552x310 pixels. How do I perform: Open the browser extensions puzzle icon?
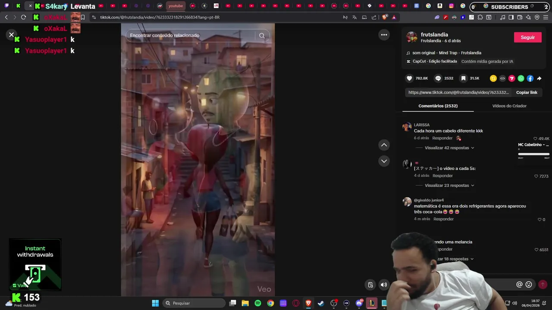479,17
